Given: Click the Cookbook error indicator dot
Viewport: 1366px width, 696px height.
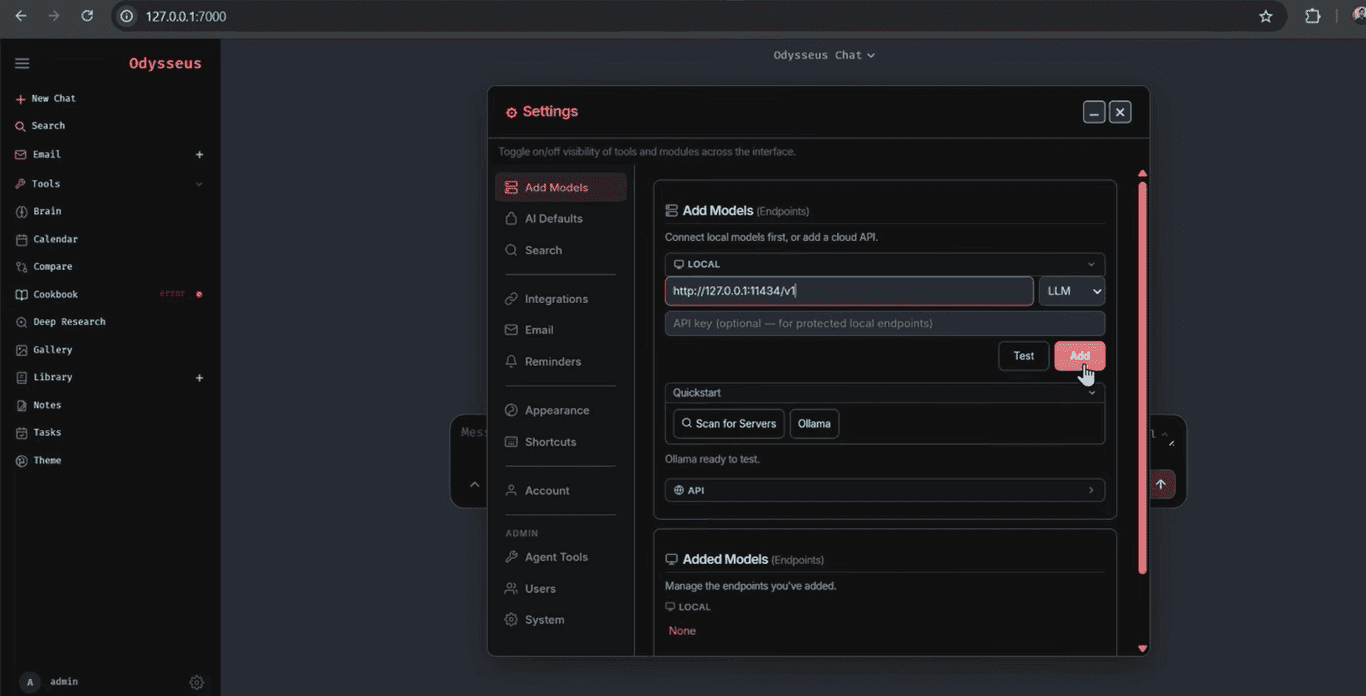Looking at the screenshot, I should (x=199, y=294).
